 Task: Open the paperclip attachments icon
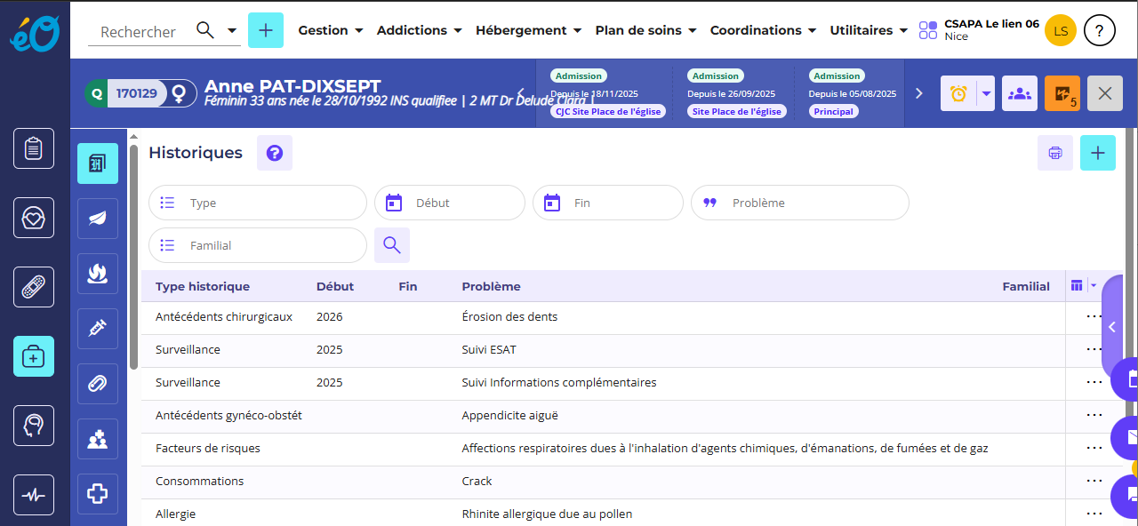pyautogui.click(x=98, y=384)
